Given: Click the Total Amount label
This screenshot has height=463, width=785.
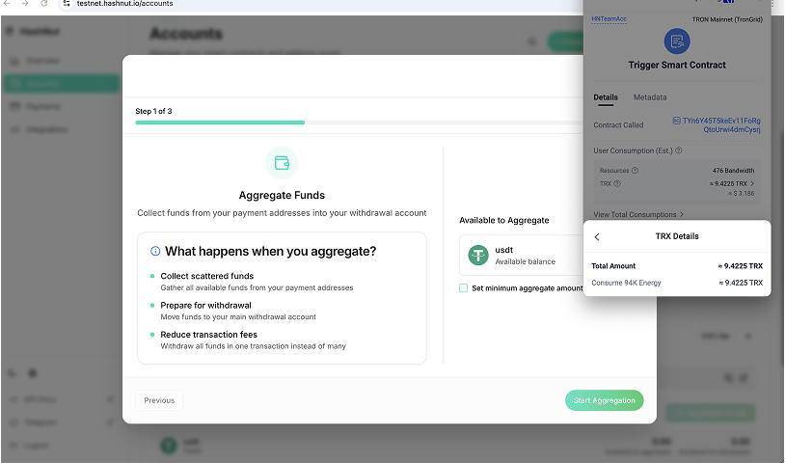Looking at the screenshot, I should pyautogui.click(x=613, y=266).
